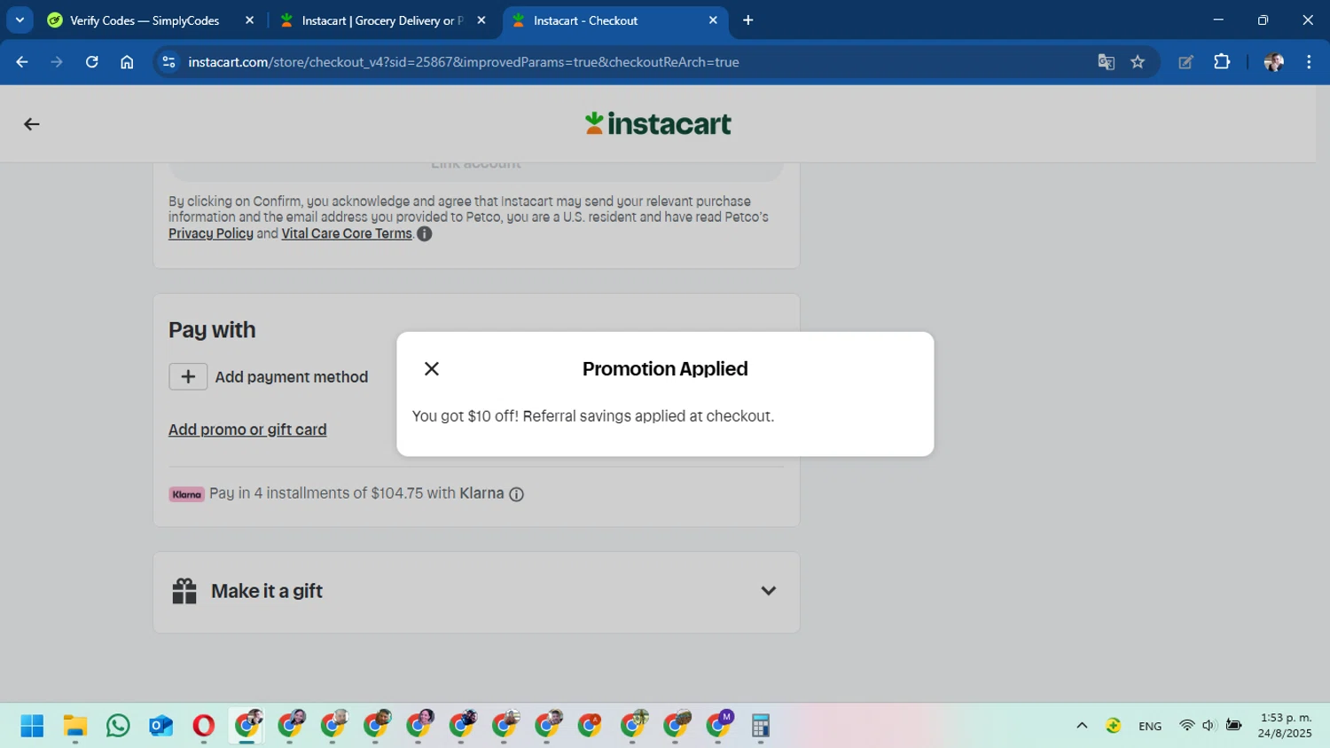Open the Windows Start menu
Screen dimensions: 1330x748
coord(32,726)
